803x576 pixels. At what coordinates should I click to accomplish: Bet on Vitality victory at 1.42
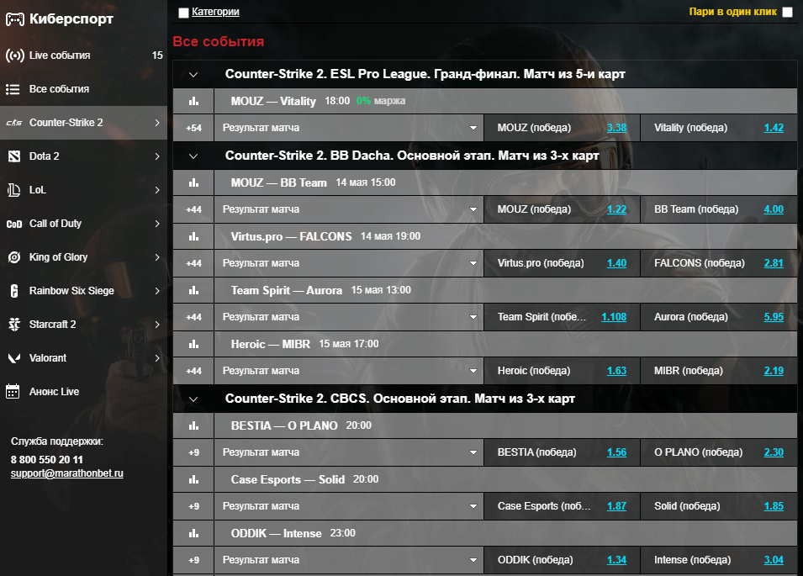pos(774,128)
